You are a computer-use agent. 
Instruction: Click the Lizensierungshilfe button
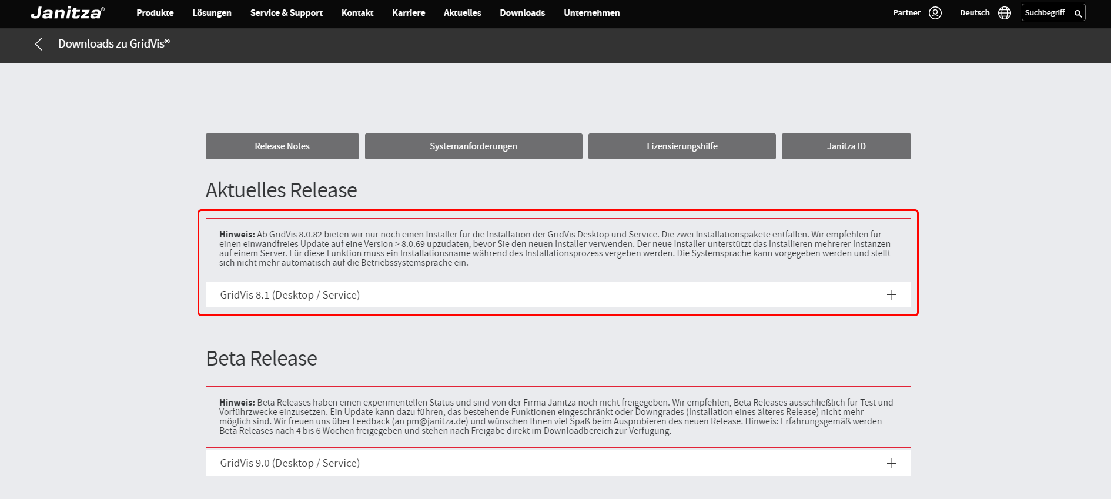tap(682, 146)
